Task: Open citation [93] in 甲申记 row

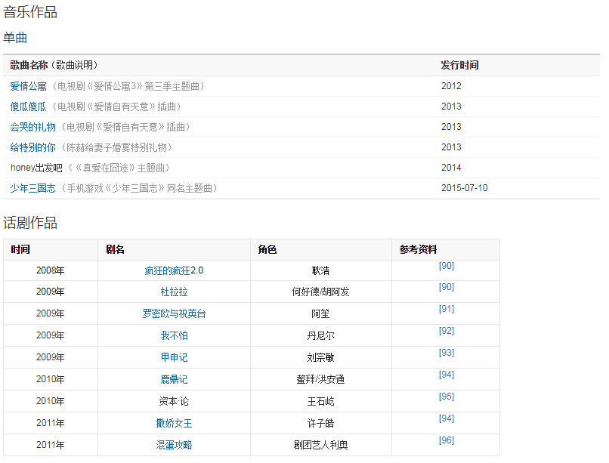Action: [446, 353]
